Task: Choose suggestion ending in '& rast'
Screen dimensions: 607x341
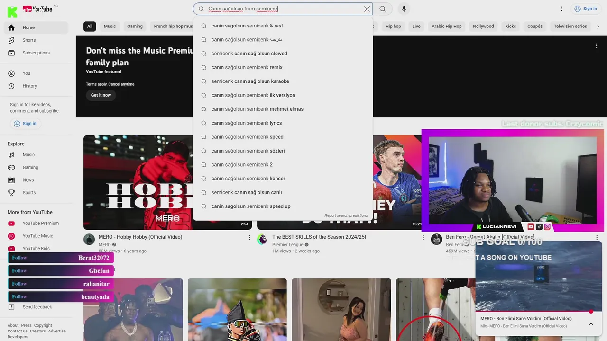Action: tap(283, 26)
